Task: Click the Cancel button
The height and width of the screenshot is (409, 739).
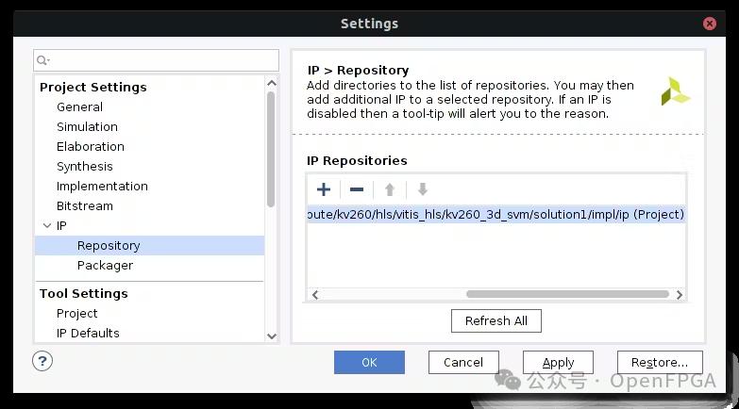Action: point(463,363)
